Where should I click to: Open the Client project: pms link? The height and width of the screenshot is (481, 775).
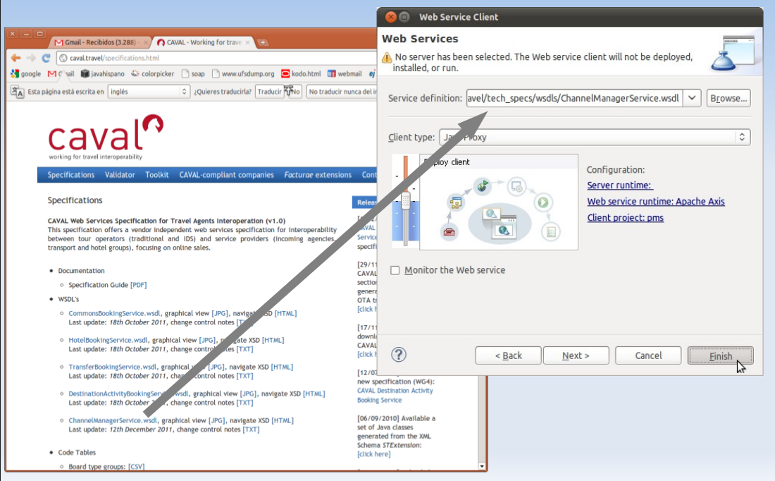coord(625,218)
